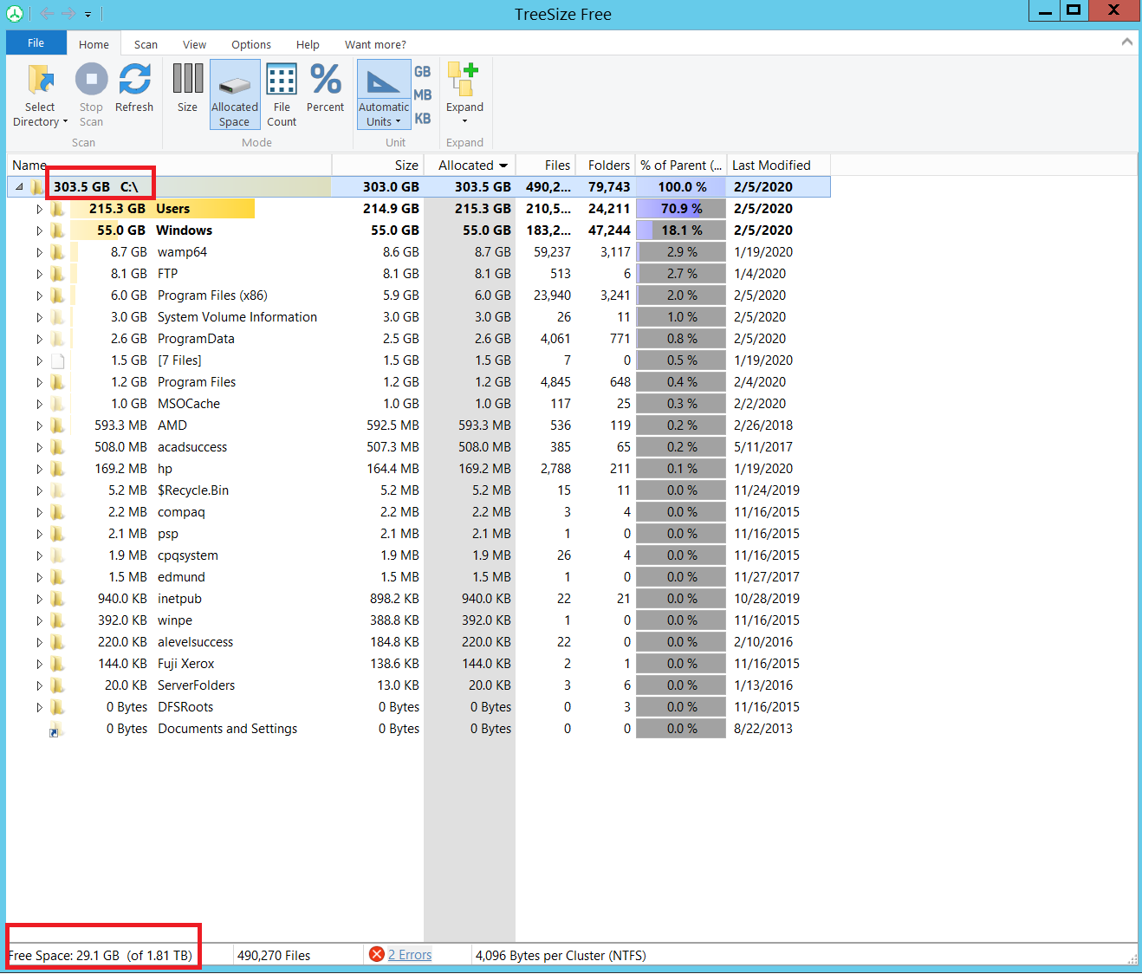Screen dimensions: 1142x974
Task: Select the AMD folder row
Action: click(x=419, y=425)
